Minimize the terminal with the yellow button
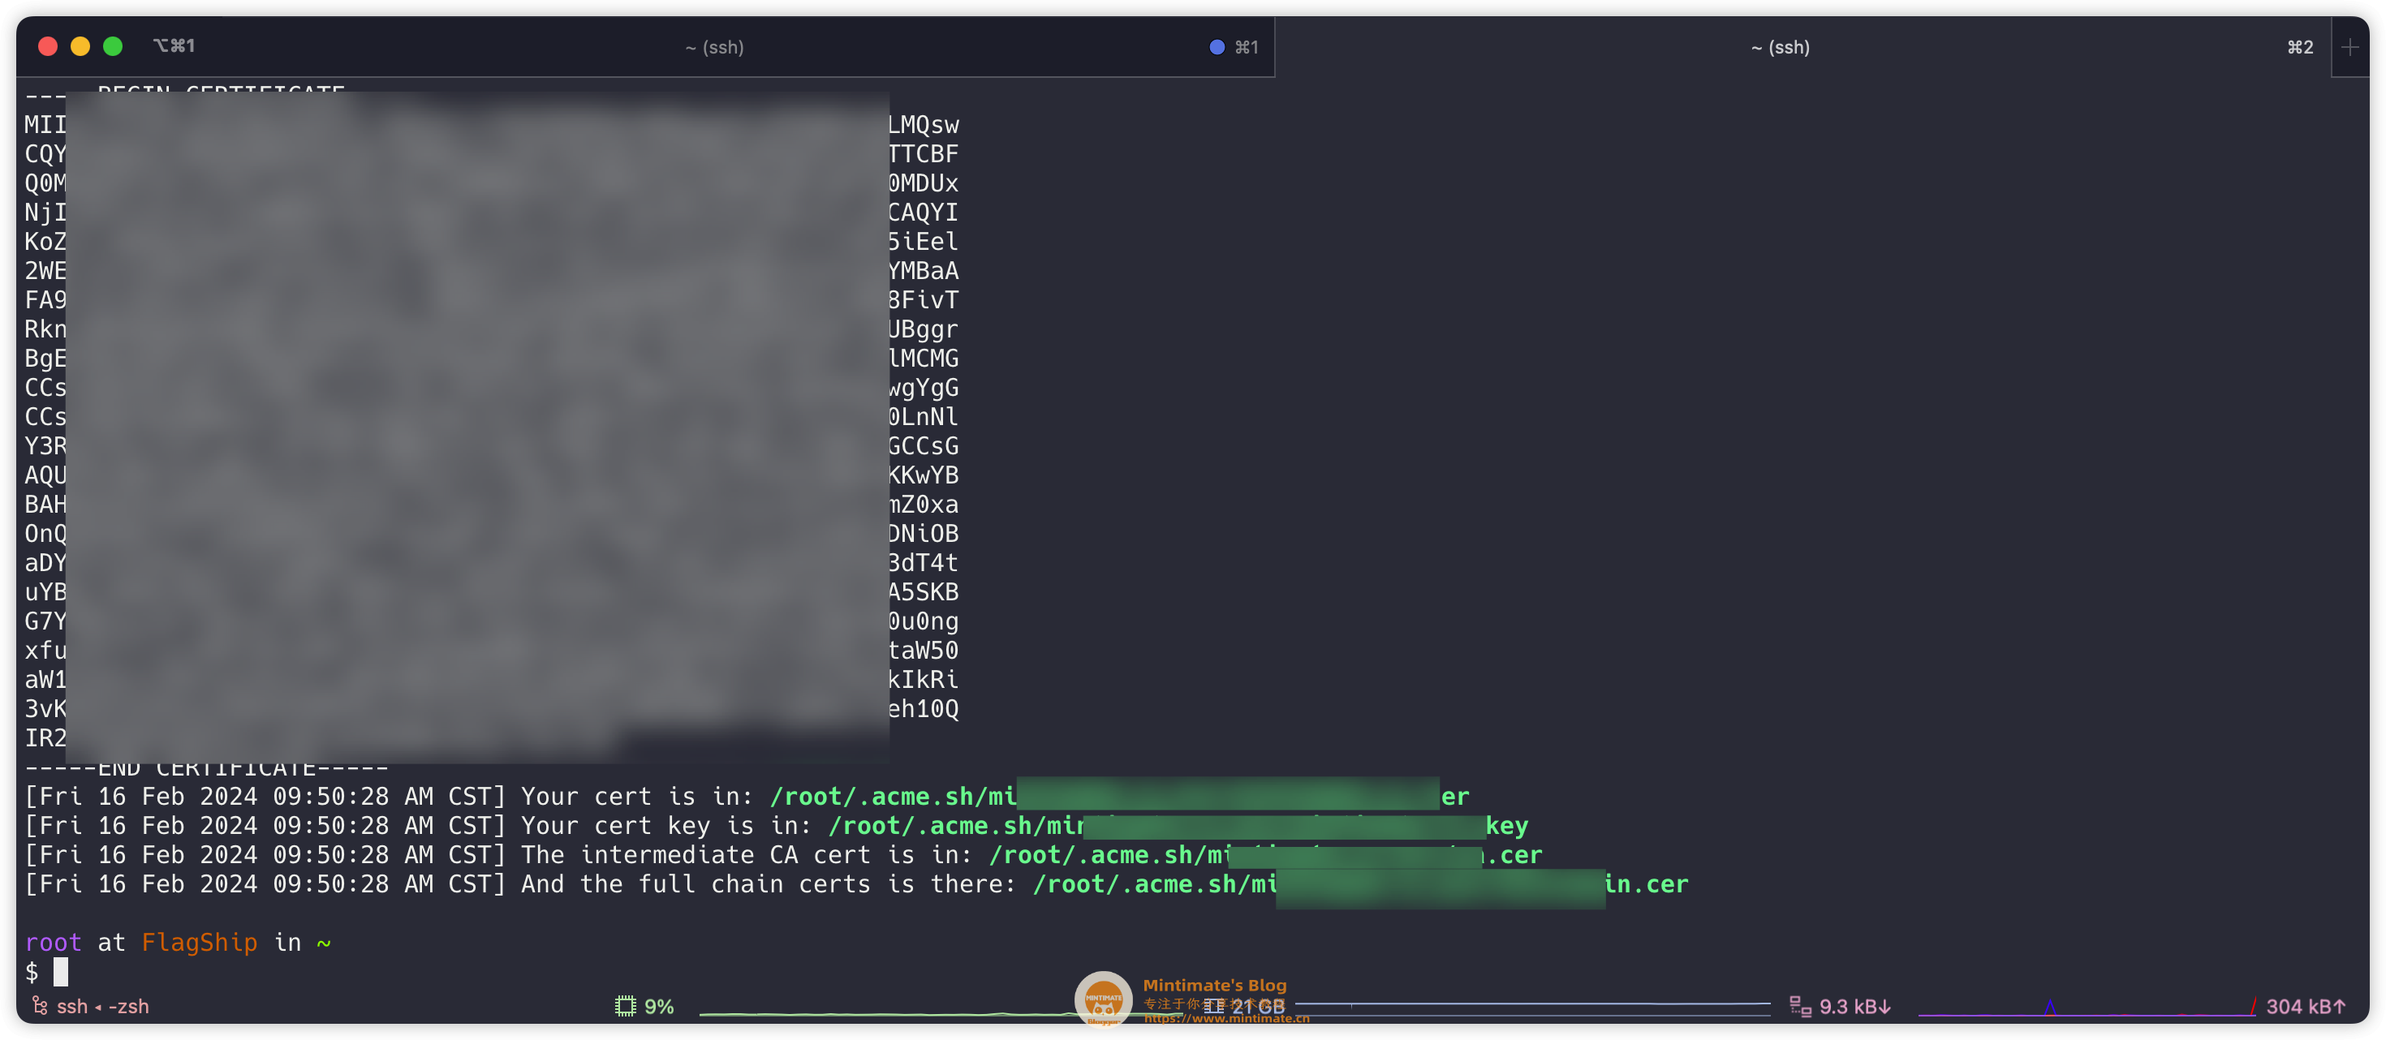This screenshot has width=2386, height=1040. tap(80, 46)
